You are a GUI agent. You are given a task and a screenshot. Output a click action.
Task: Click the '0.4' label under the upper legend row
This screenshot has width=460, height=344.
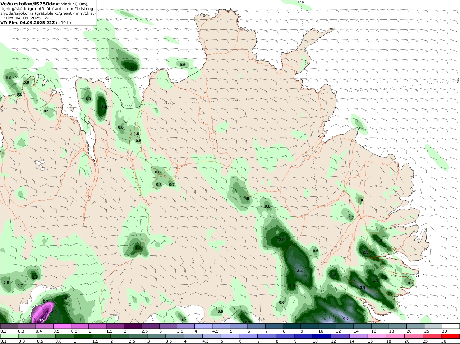tap(39, 331)
